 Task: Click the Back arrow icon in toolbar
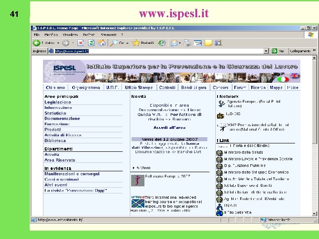coord(37,43)
